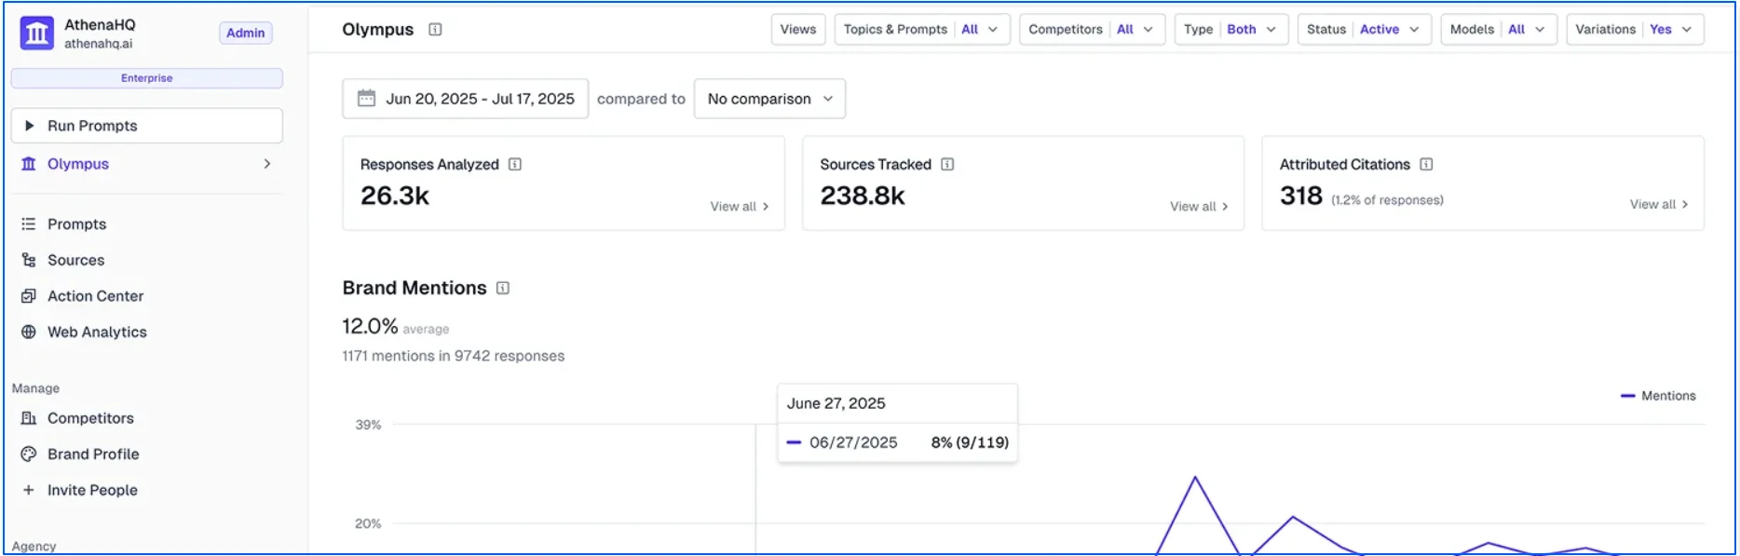1740x556 pixels.
Task: Open the Competitors filter dropdown
Action: 1092,30
